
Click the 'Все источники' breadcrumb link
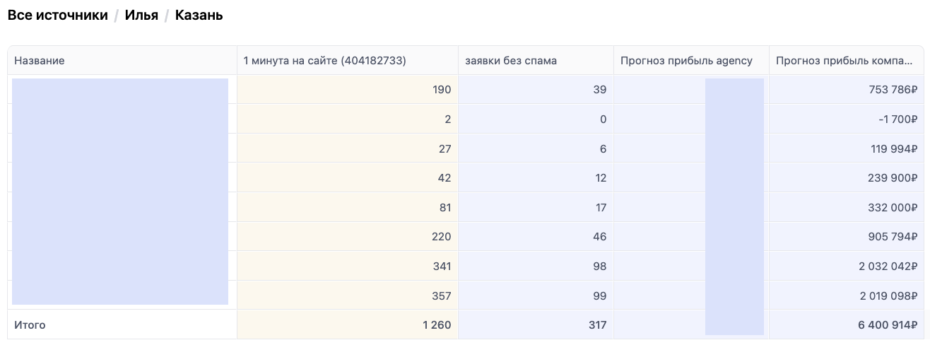point(57,15)
